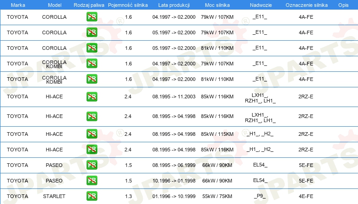Screen dimensions: 358x204
Task: Click the Pojemność silnika column header
Action: point(128,5)
